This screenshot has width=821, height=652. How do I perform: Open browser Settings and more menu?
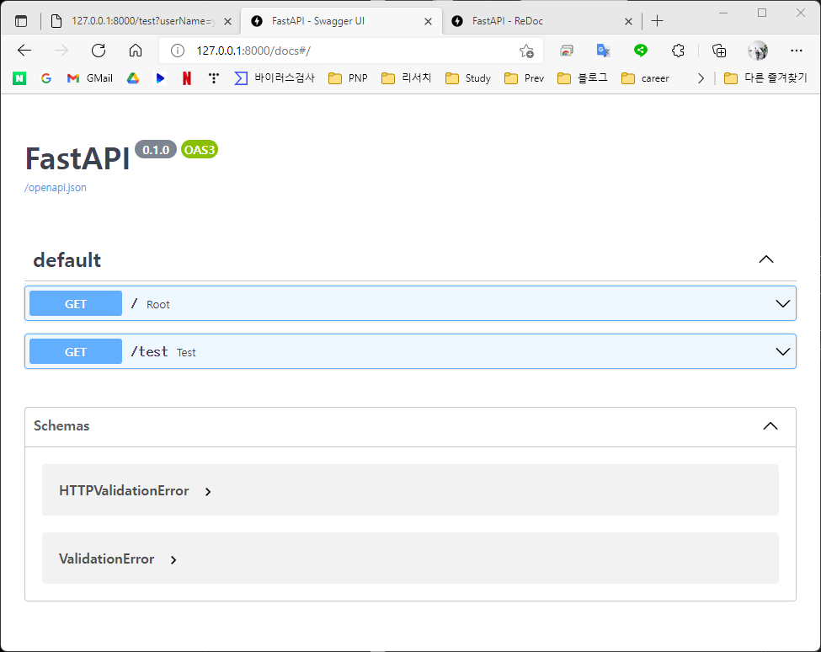tap(797, 51)
